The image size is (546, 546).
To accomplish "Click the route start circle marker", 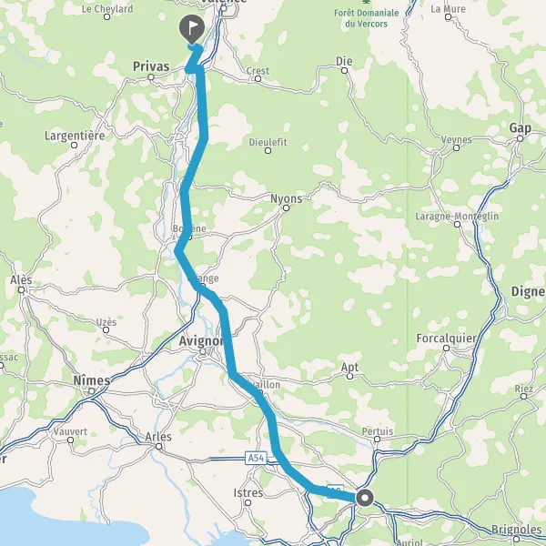I will [x=365, y=498].
